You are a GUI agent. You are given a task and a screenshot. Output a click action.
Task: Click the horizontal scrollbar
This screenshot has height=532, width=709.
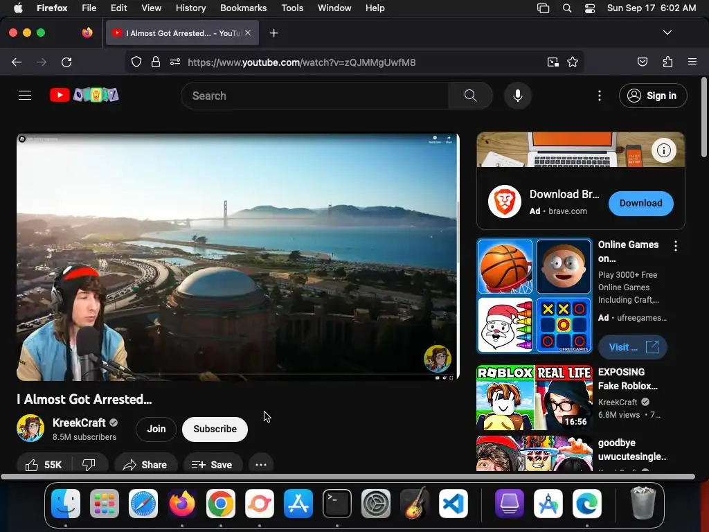(348, 477)
